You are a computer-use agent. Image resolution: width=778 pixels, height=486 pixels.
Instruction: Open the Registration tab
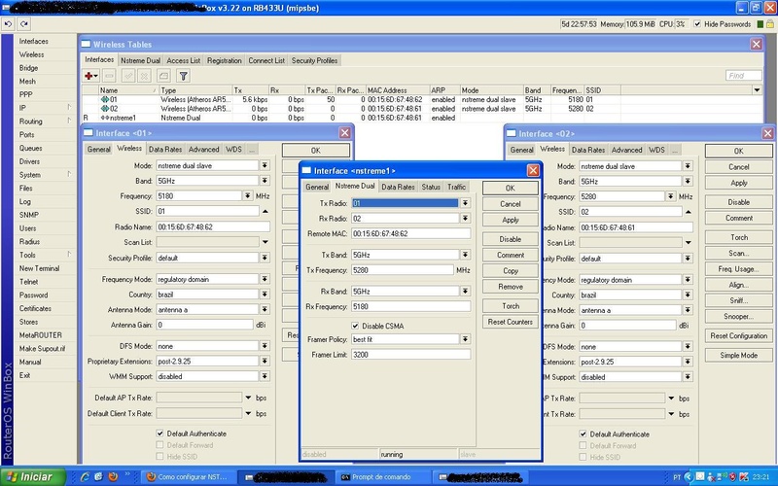click(225, 60)
